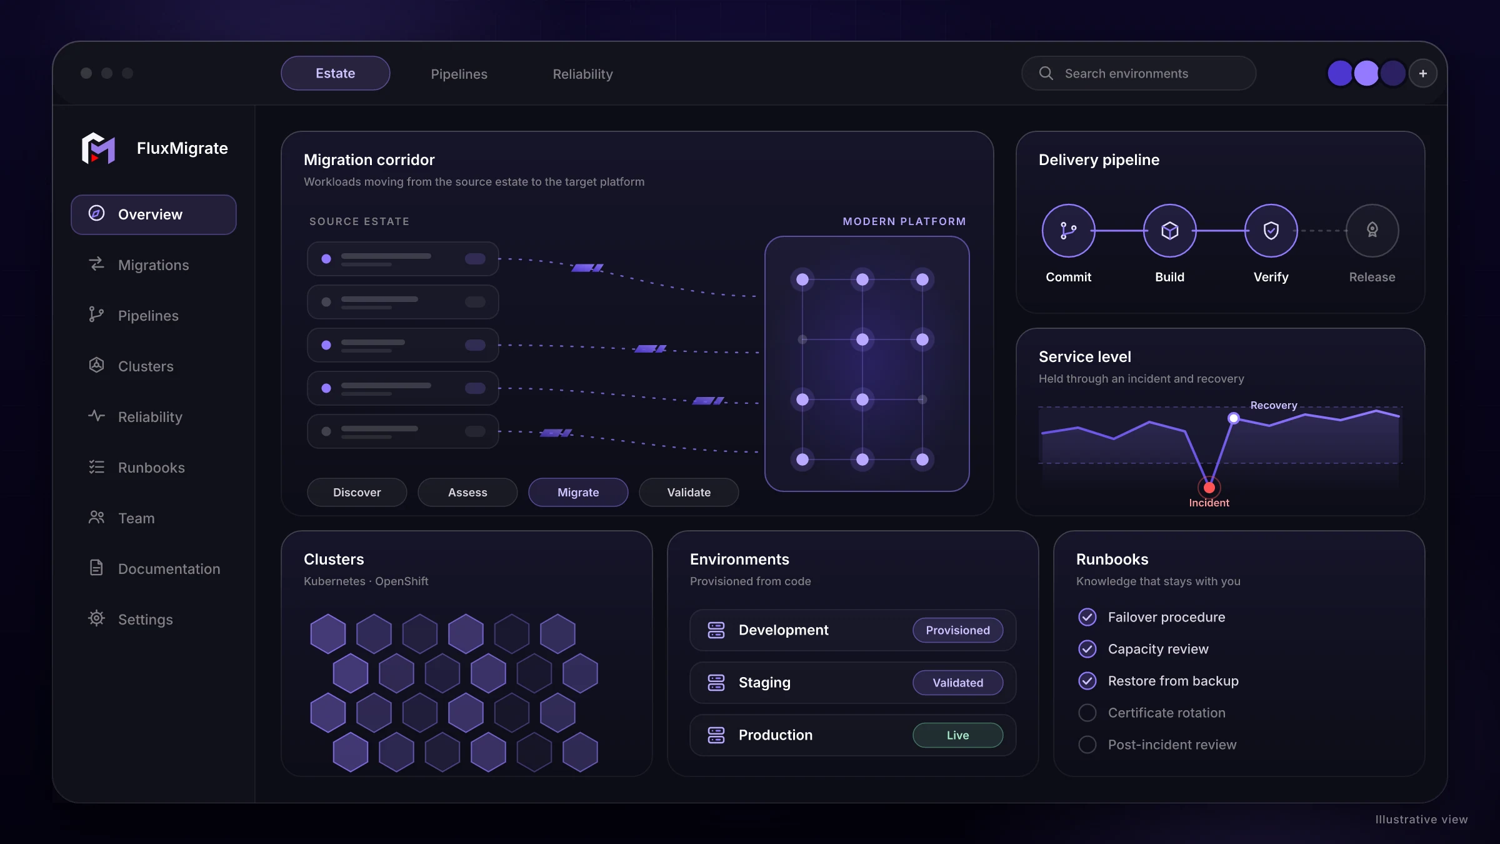Click the Pipelines branch icon in sidebar

tap(96, 315)
